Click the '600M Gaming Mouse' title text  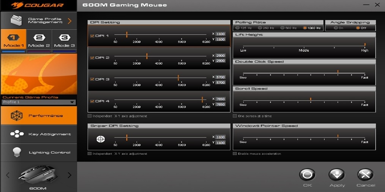coord(125,5)
